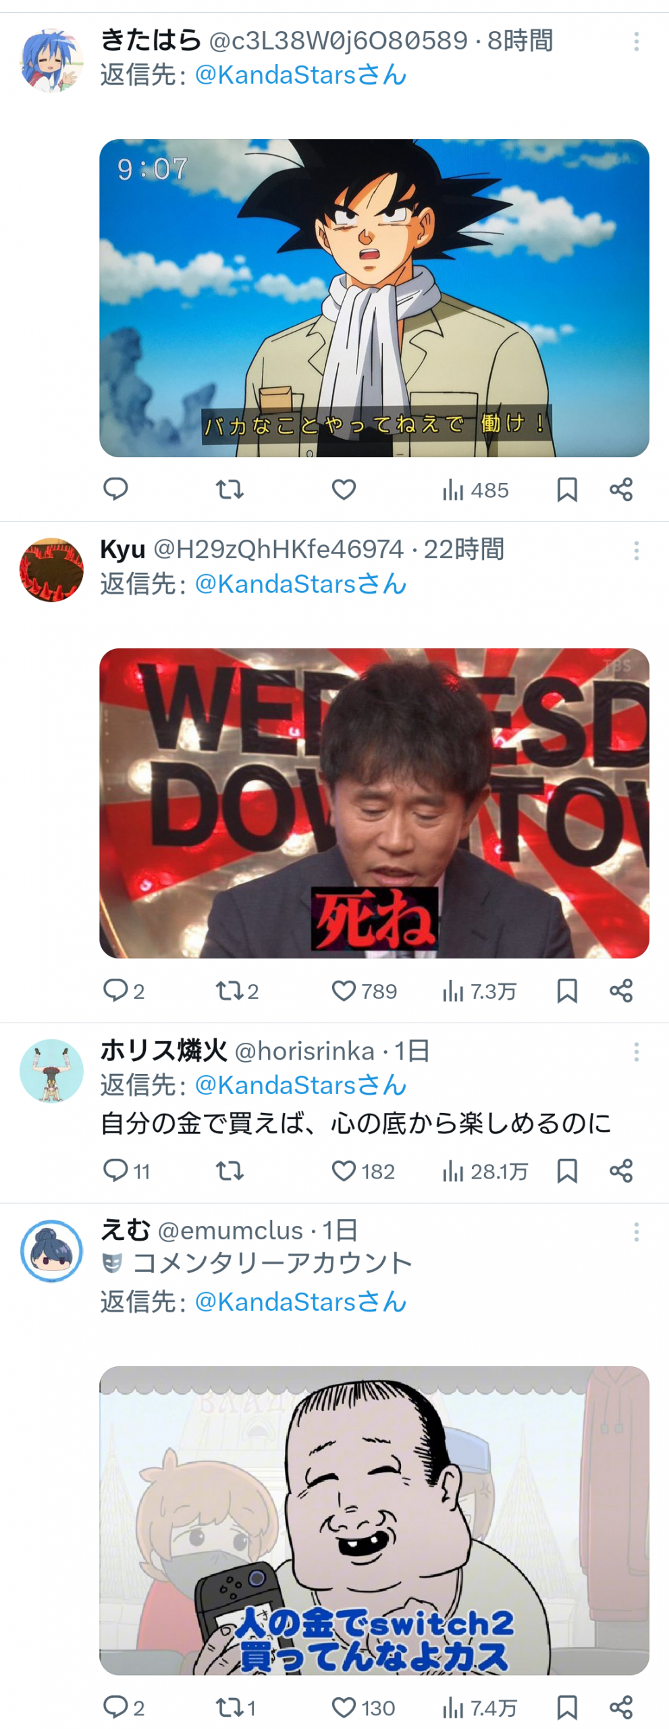Open @KandaStars link in えむ's reply
Viewport: 669px width, 1729px height.
tap(300, 1302)
